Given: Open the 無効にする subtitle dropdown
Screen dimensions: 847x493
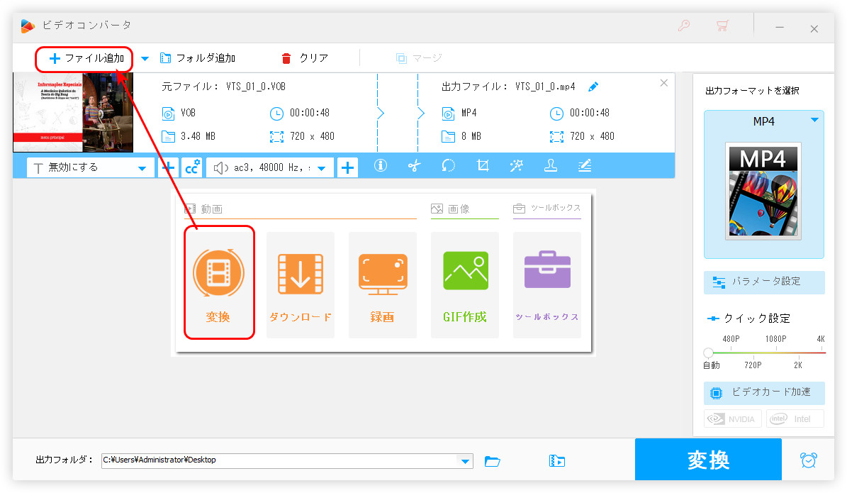Looking at the screenshot, I should point(91,167).
